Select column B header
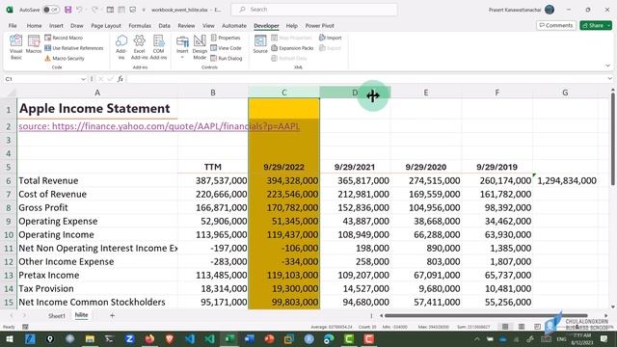Screen dimensions: 617x347 click(213, 93)
